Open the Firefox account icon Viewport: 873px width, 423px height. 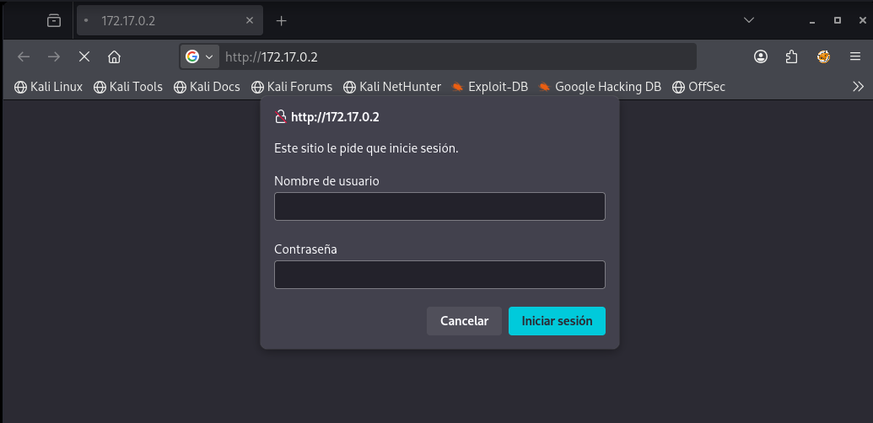pos(761,56)
